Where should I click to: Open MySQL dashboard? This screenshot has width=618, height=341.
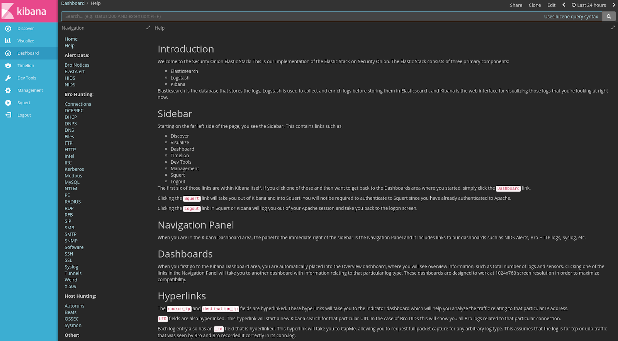click(72, 182)
